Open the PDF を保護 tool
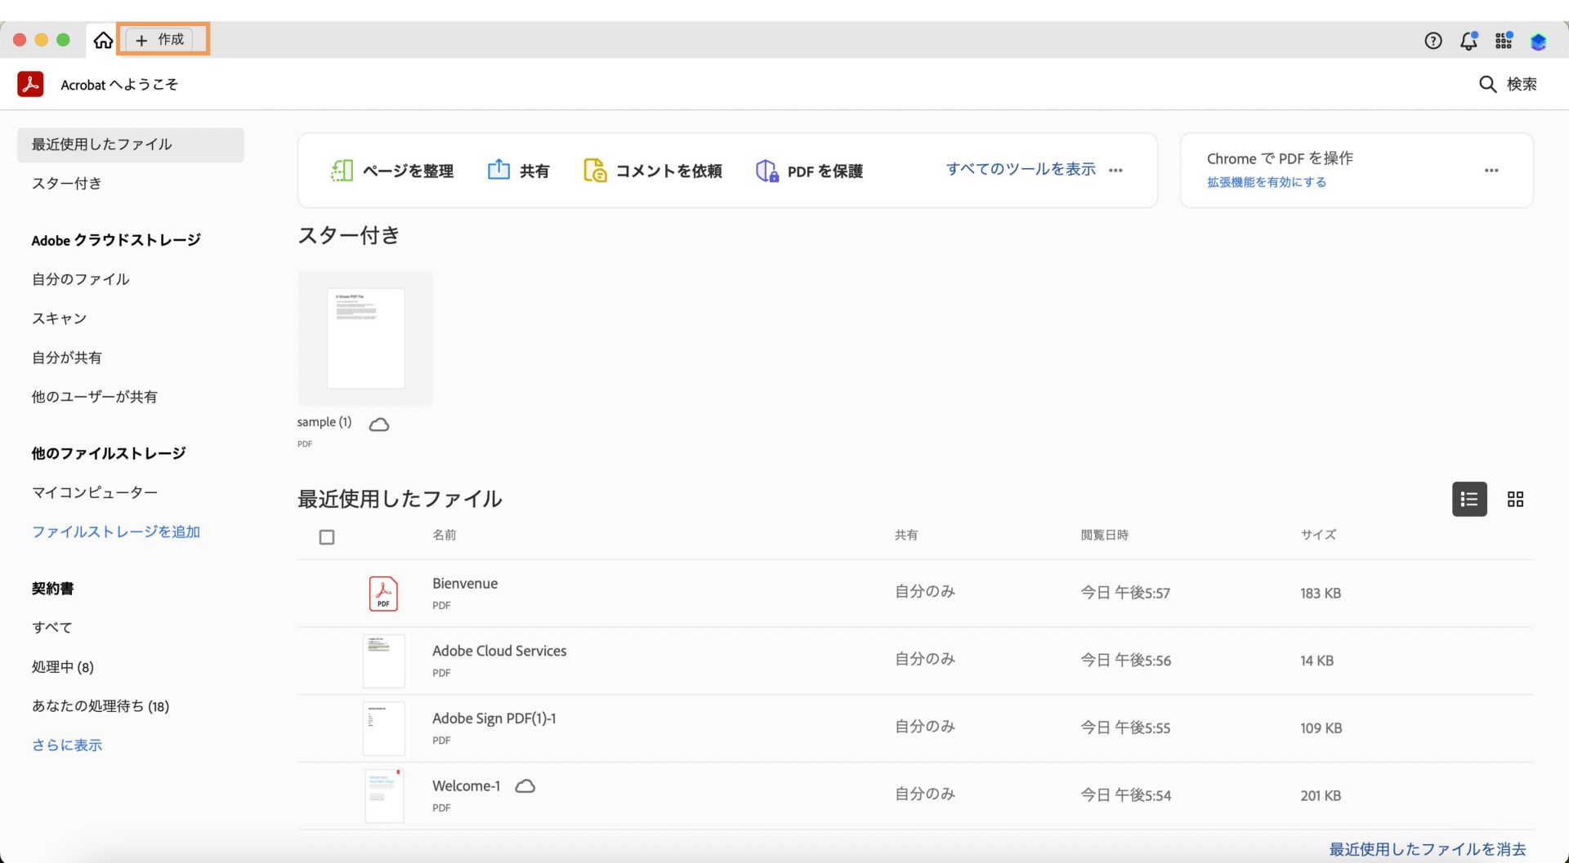The image size is (1569, 863). tap(809, 171)
